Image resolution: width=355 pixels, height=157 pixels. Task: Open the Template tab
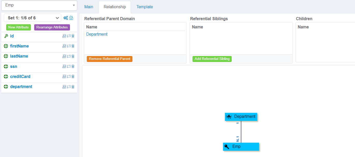point(145,7)
